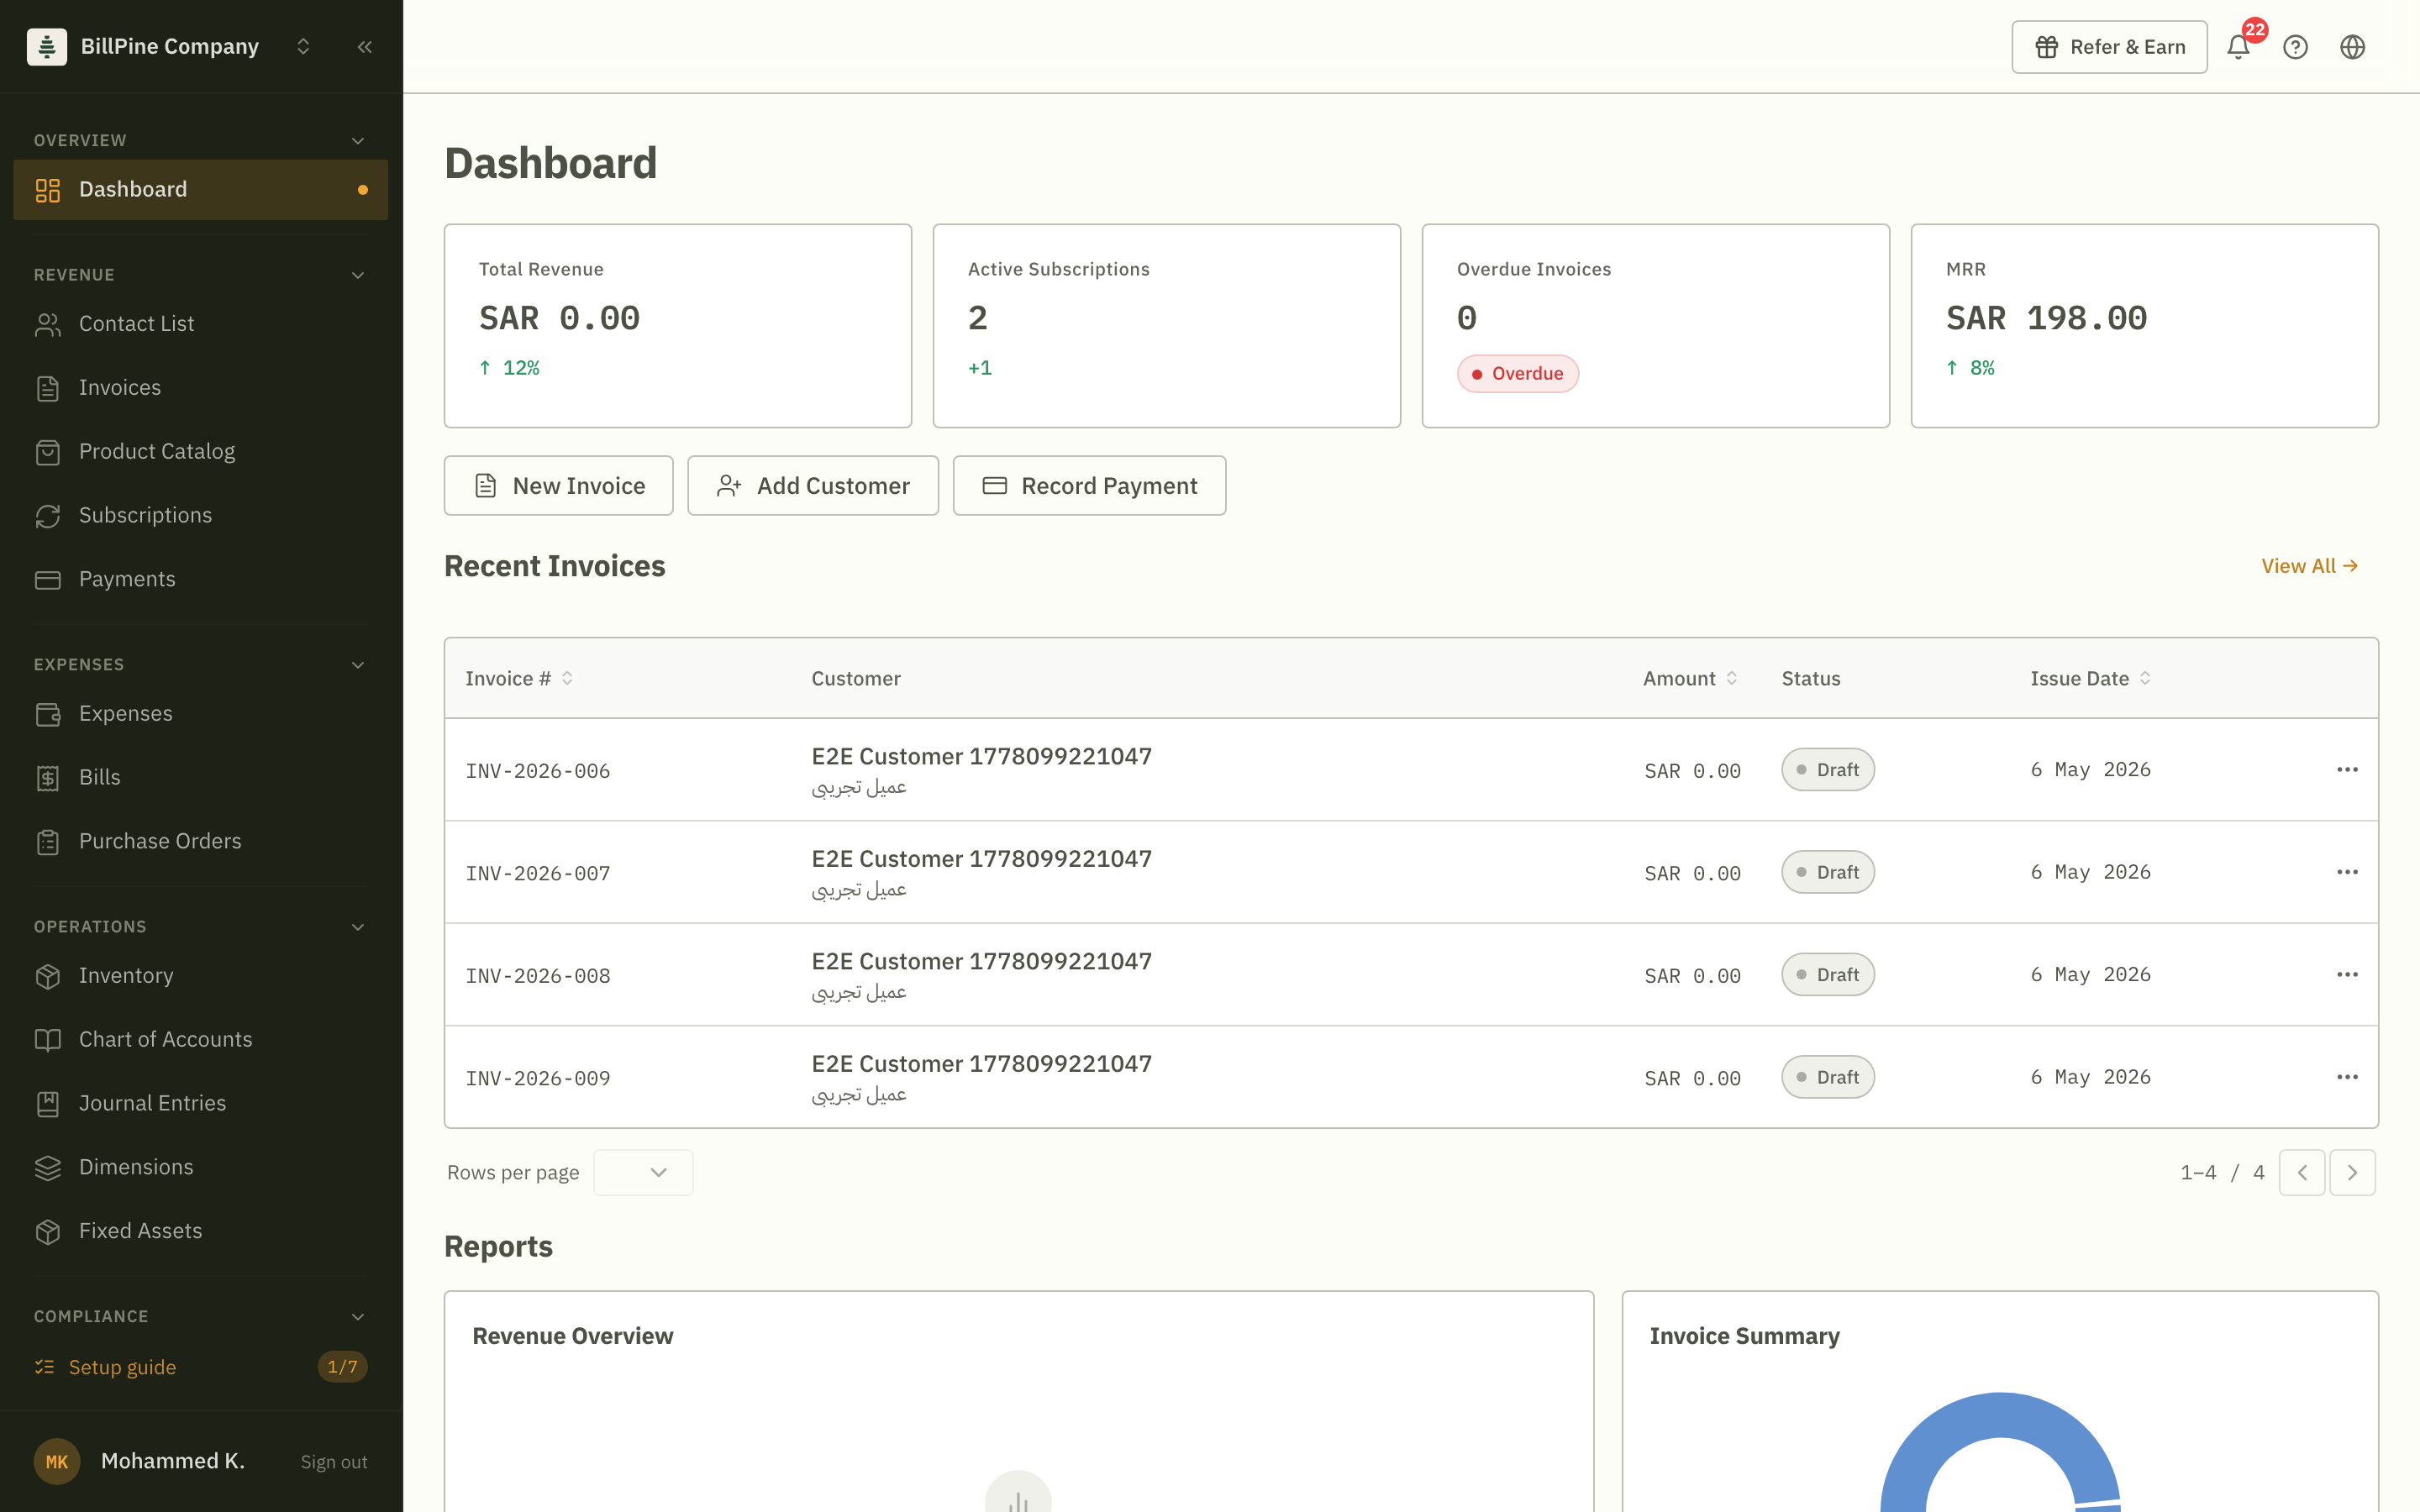Collapse the sidebar with double-chevron icon
Viewport: 2420px width, 1512px height.
point(365,47)
